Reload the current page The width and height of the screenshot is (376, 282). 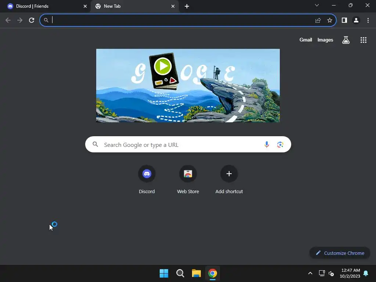coord(32,20)
